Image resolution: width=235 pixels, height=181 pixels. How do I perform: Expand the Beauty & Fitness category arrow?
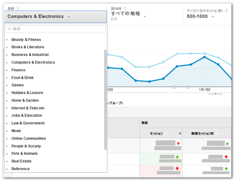7,40
